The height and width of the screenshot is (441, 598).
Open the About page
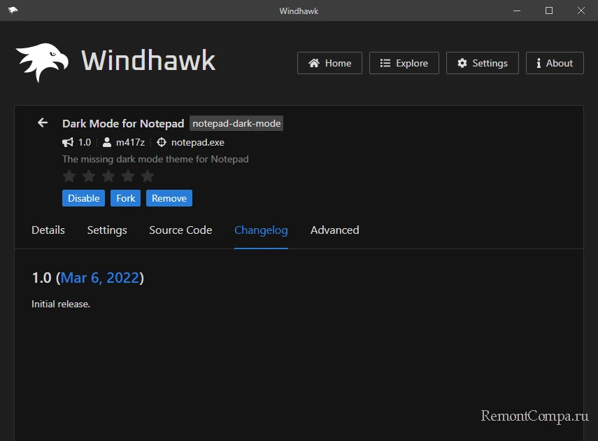[554, 63]
